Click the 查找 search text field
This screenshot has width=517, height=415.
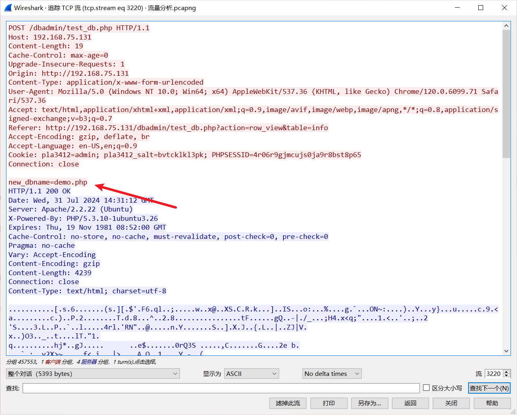pos(221,388)
